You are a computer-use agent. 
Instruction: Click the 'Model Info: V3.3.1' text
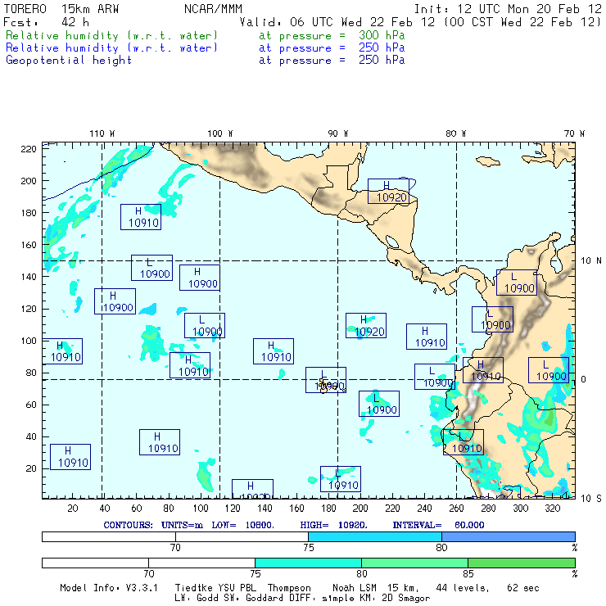coord(109,588)
